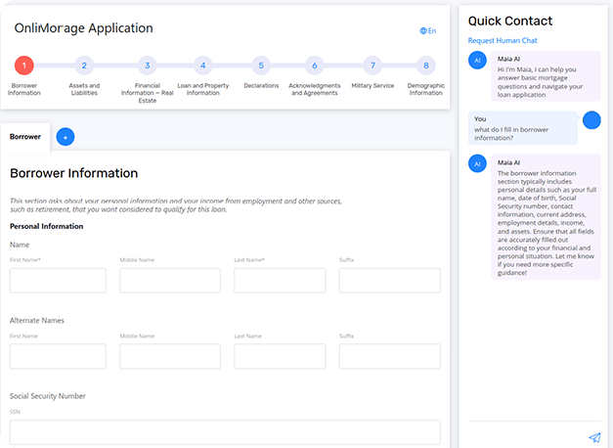Jump to step 4 Loan and Property
The image size is (613, 448).
coord(203,66)
